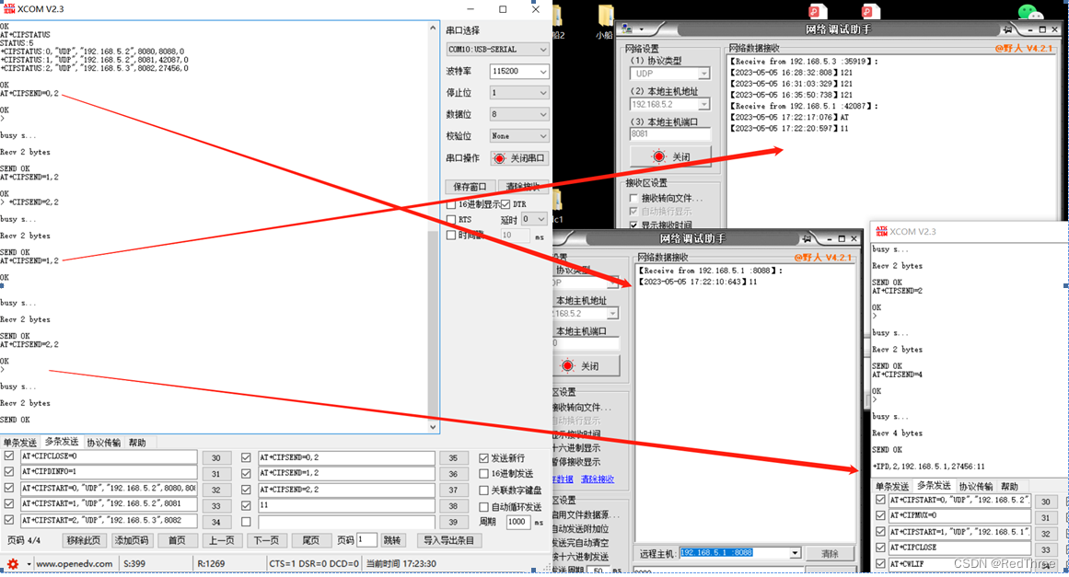
Task: Switch to 单条发送 tab in second XCOM window
Action: 891,487
